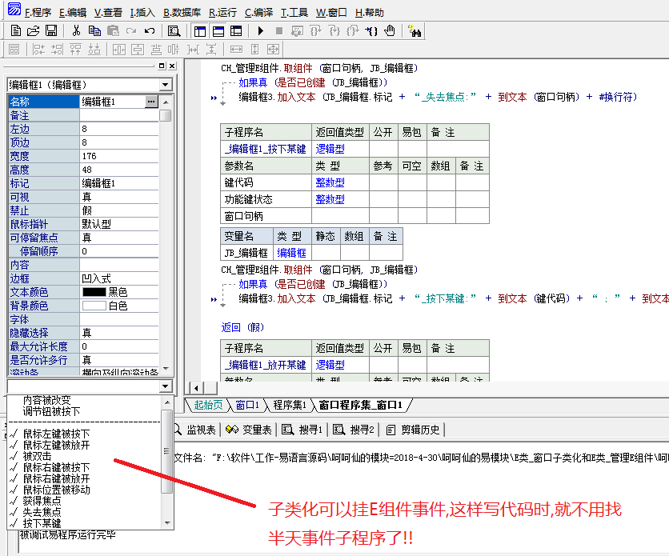Switch to the 起始页 tab

coord(208,405)
